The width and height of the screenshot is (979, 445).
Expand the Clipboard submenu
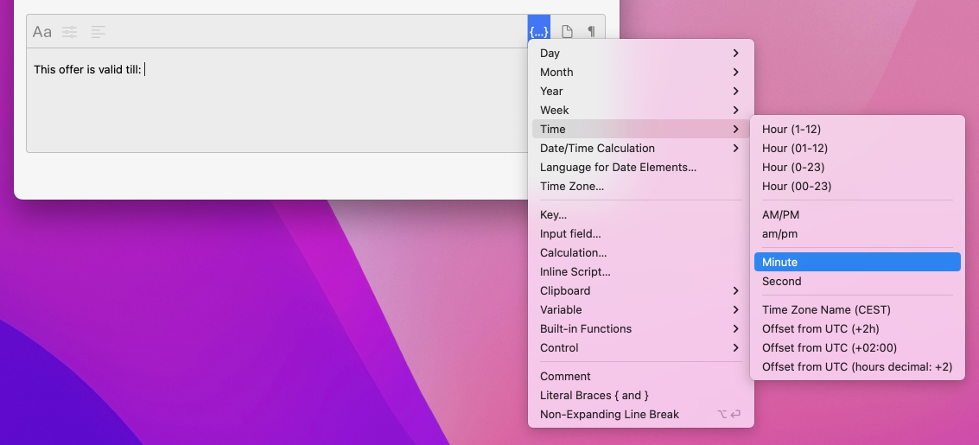click(639, 291)
